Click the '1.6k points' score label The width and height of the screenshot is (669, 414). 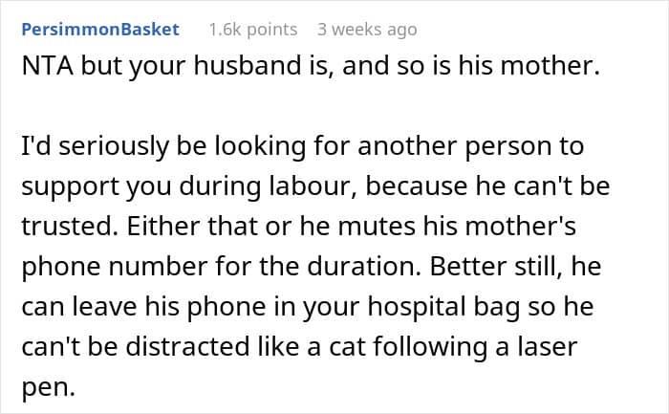click(253, 30)
